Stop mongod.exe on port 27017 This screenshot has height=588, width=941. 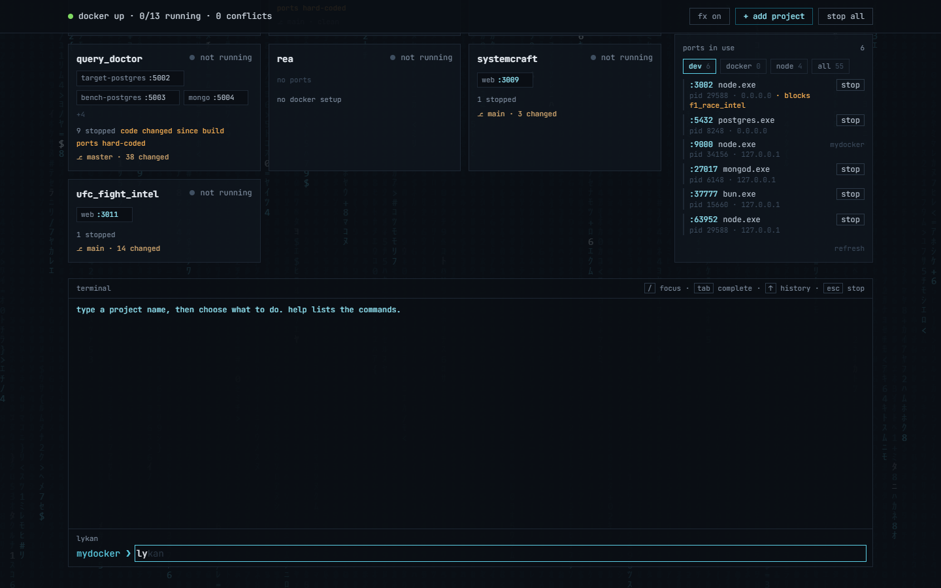coord(850,169)
